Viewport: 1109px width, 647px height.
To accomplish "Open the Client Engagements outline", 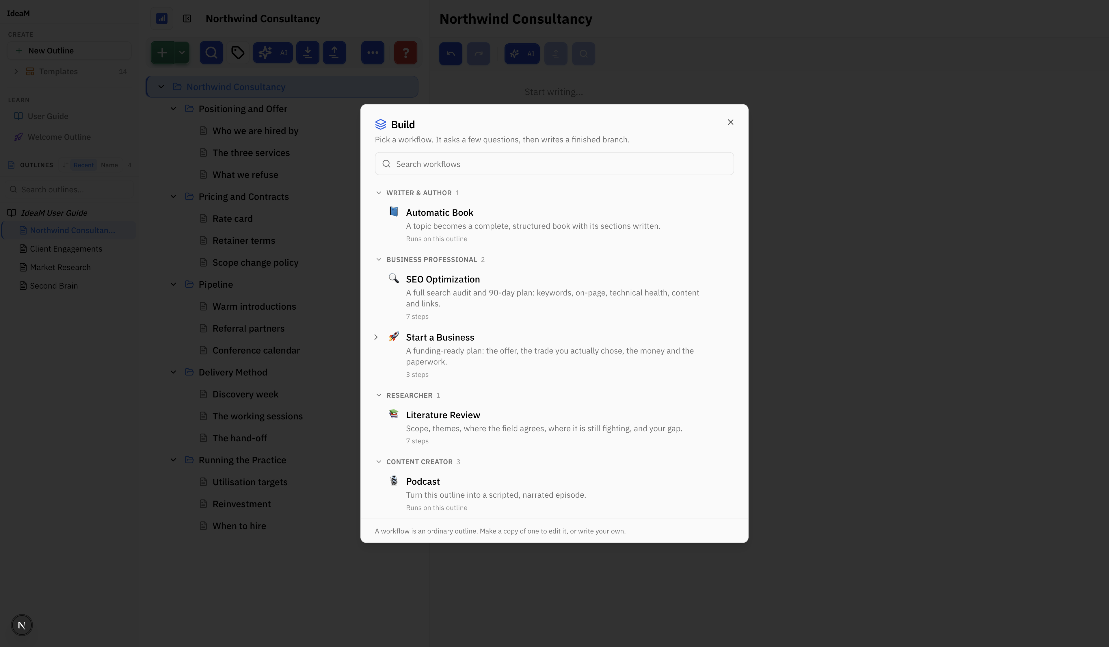I will (x=66, y=249).
